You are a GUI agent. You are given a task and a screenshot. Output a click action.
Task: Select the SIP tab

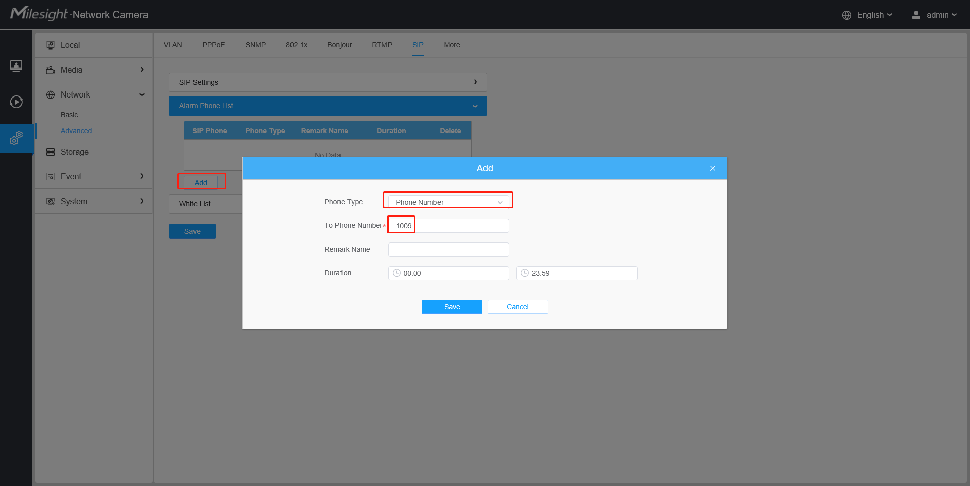[418, 45]
